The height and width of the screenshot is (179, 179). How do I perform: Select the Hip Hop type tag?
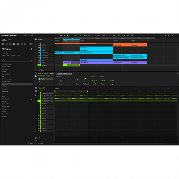point(13,55)
